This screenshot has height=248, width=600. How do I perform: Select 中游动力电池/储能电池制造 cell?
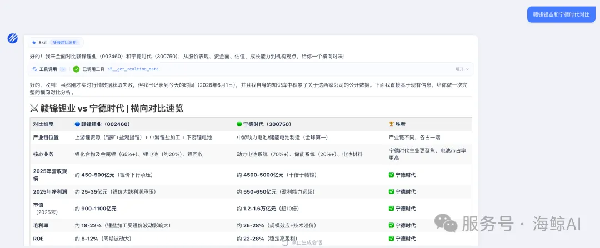(x=282, y=137)
